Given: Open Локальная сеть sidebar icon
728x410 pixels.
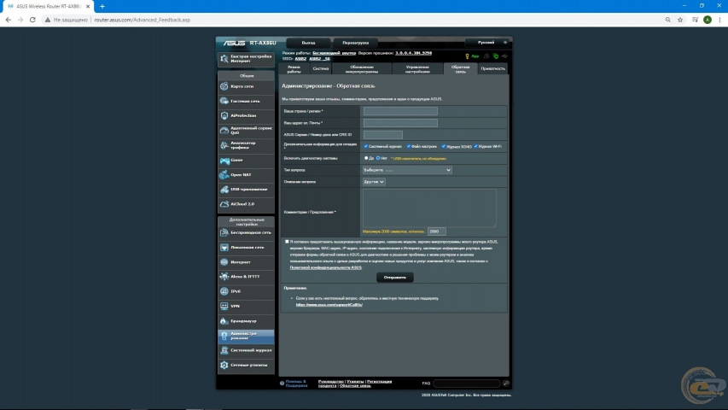Looking at the screenshot, I should click(x=224, y=248).
